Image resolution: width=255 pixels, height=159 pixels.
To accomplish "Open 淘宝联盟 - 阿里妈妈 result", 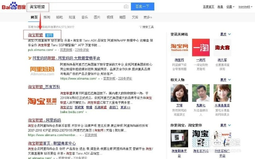I will click(45, 120).
